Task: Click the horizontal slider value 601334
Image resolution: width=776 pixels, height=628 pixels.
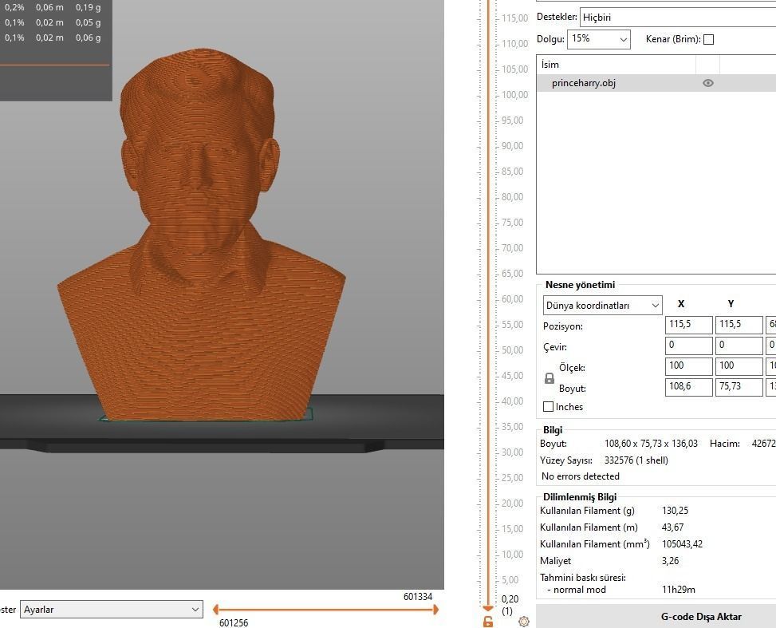Action: click(418, 597)
